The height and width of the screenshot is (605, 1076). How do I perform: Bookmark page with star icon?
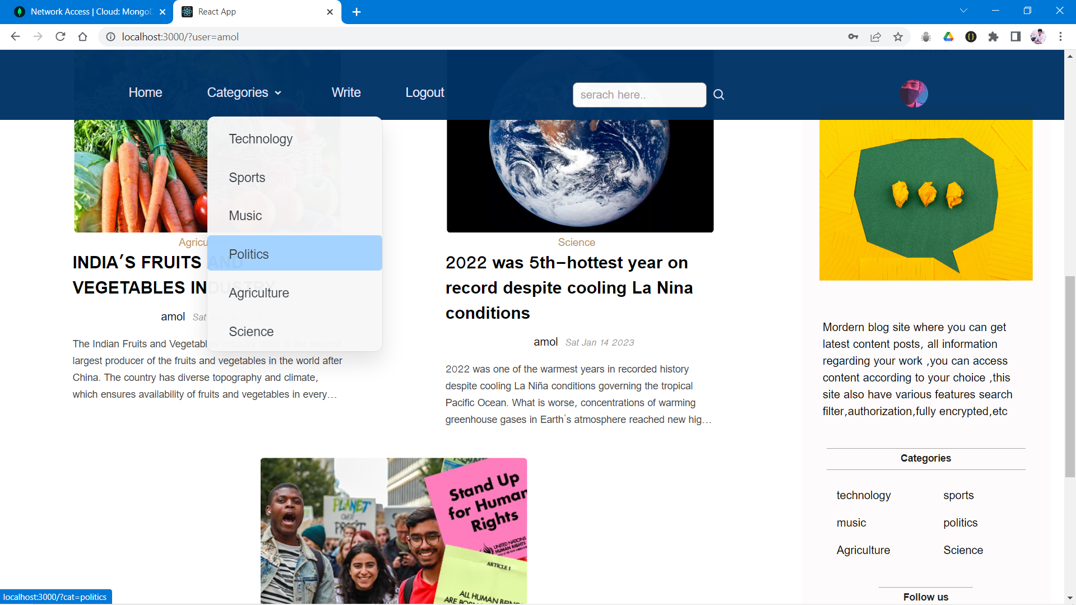[x=898, y=37]
